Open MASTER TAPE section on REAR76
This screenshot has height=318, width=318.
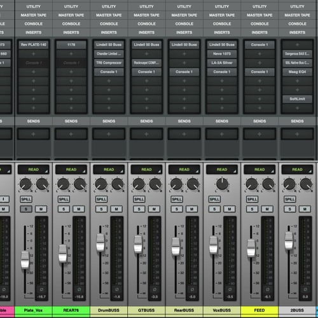coord(71,15)
